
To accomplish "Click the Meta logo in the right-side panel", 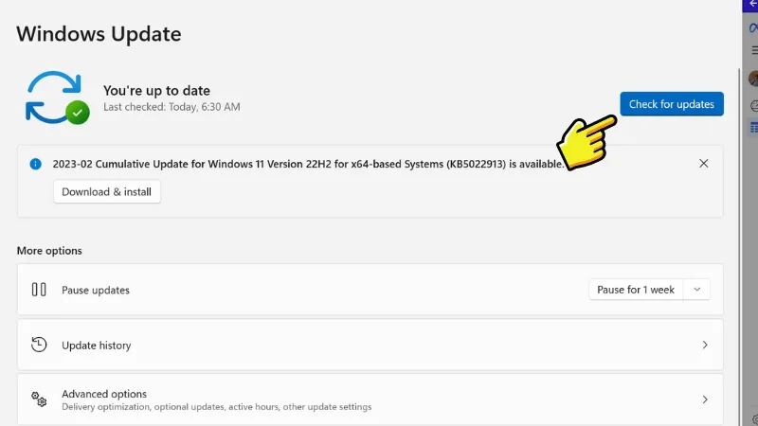I will point(754,27).
